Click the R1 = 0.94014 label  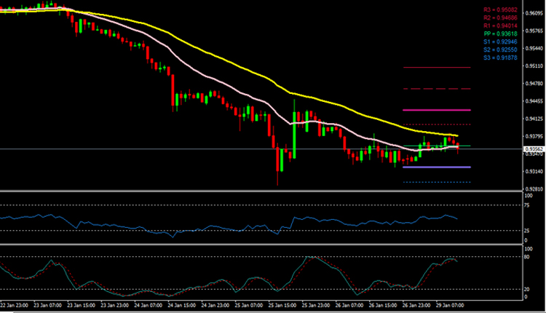tap(503, 25)
